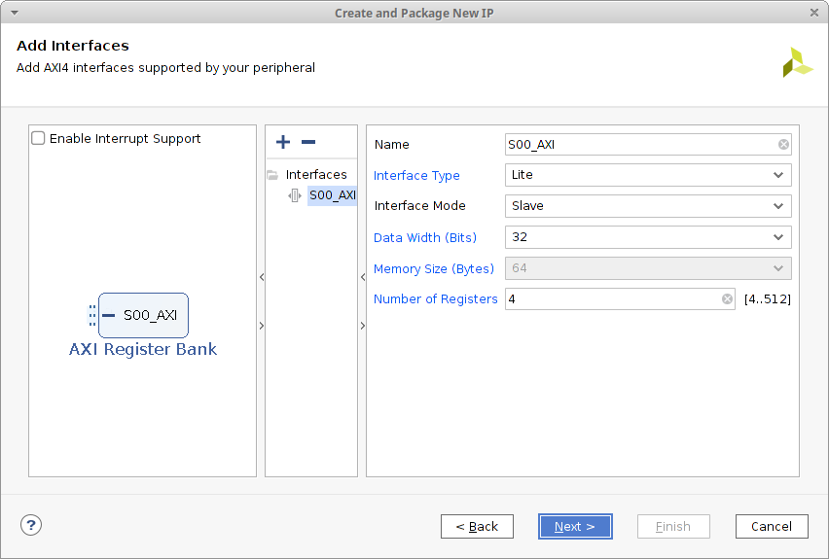Click the Number of Registers input field
Viewport: 829px width, 559px height.
(x=611, y=299)
